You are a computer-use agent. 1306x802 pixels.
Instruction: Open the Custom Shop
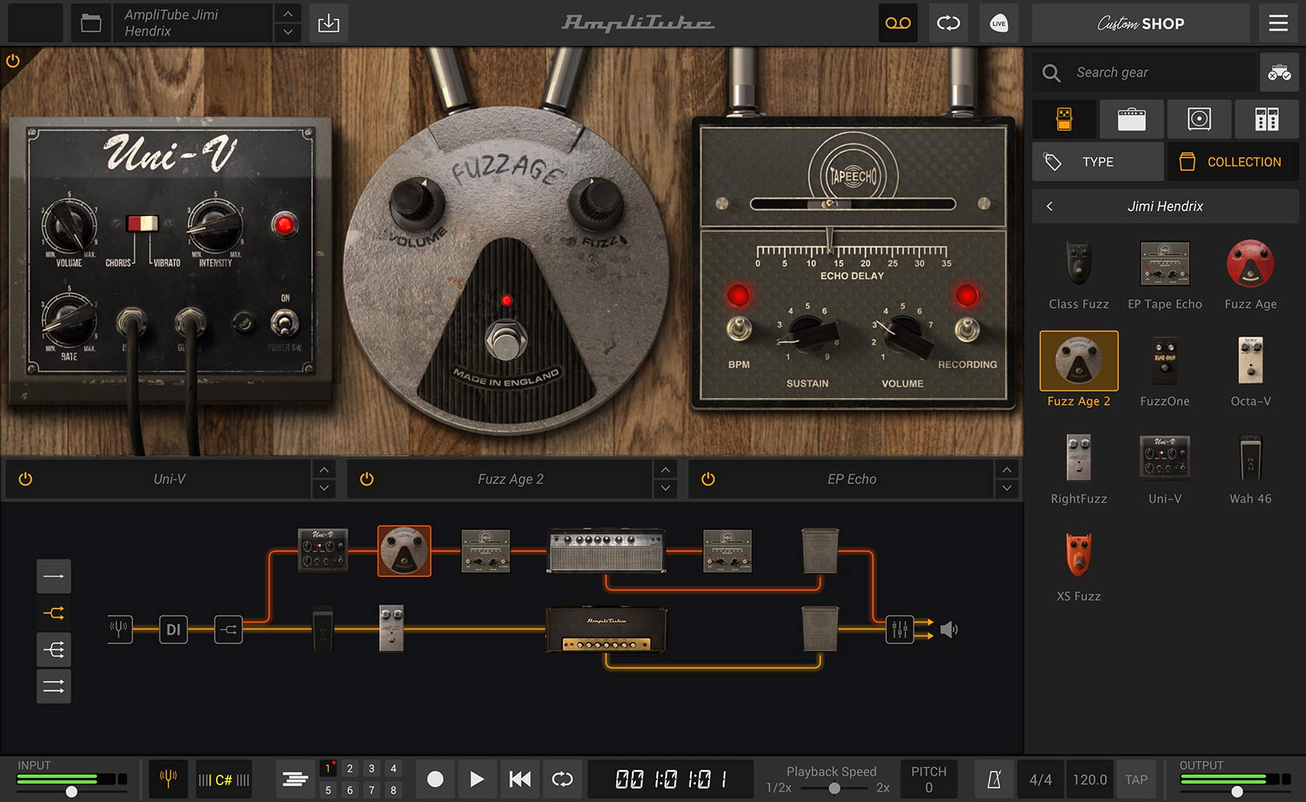1140,23
